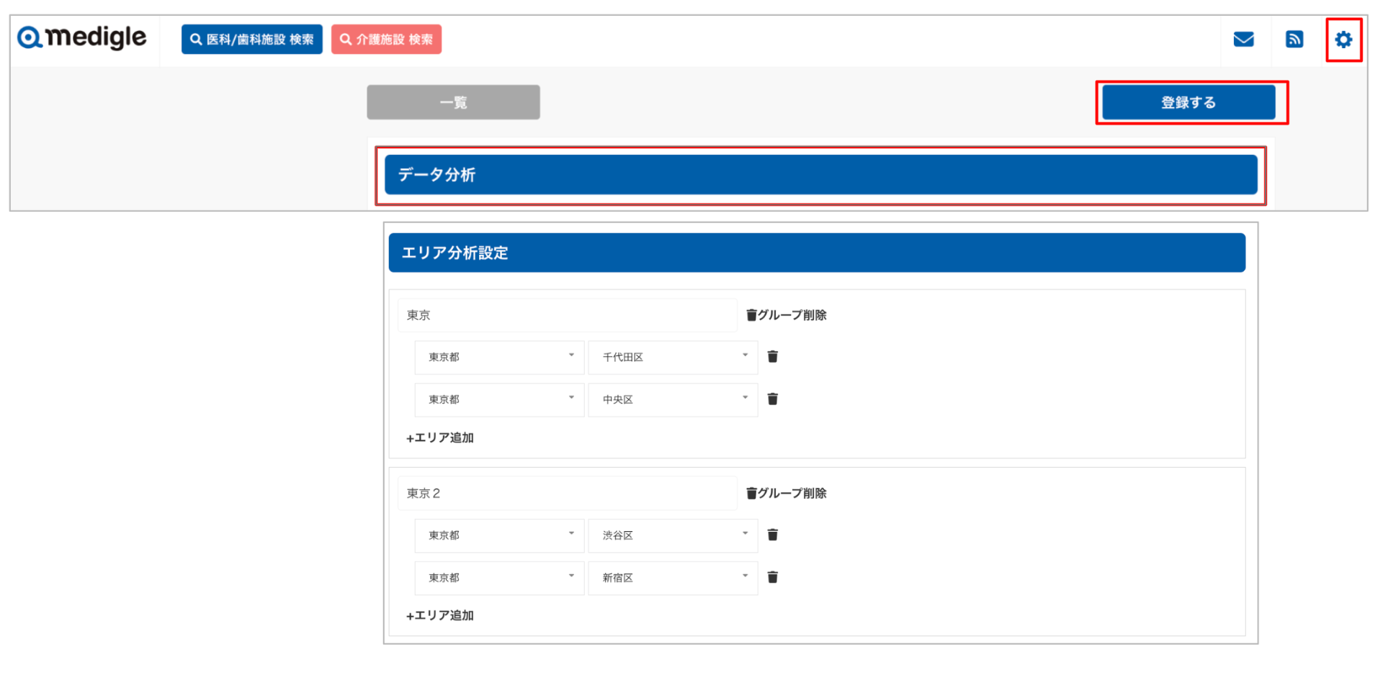The width and height of the screenshot is (1383, 675).
Task: Open the mail inbox icon
Action: click(x=1245, y=40)
